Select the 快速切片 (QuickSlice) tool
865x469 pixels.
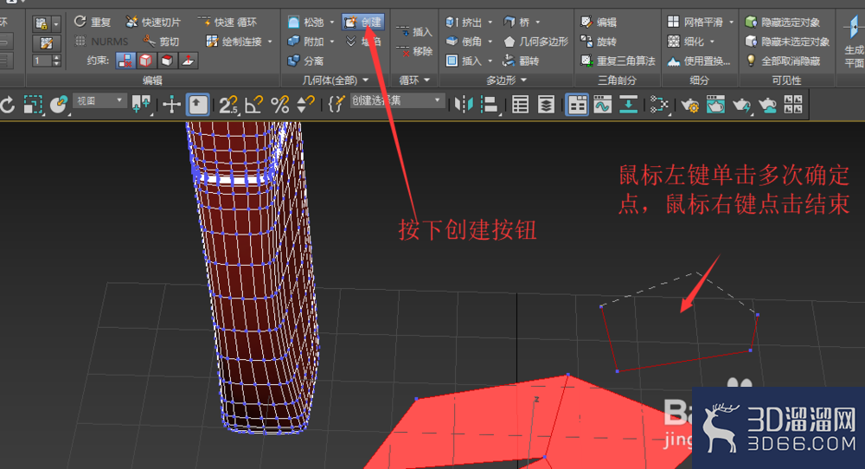(x=153, y=22)
